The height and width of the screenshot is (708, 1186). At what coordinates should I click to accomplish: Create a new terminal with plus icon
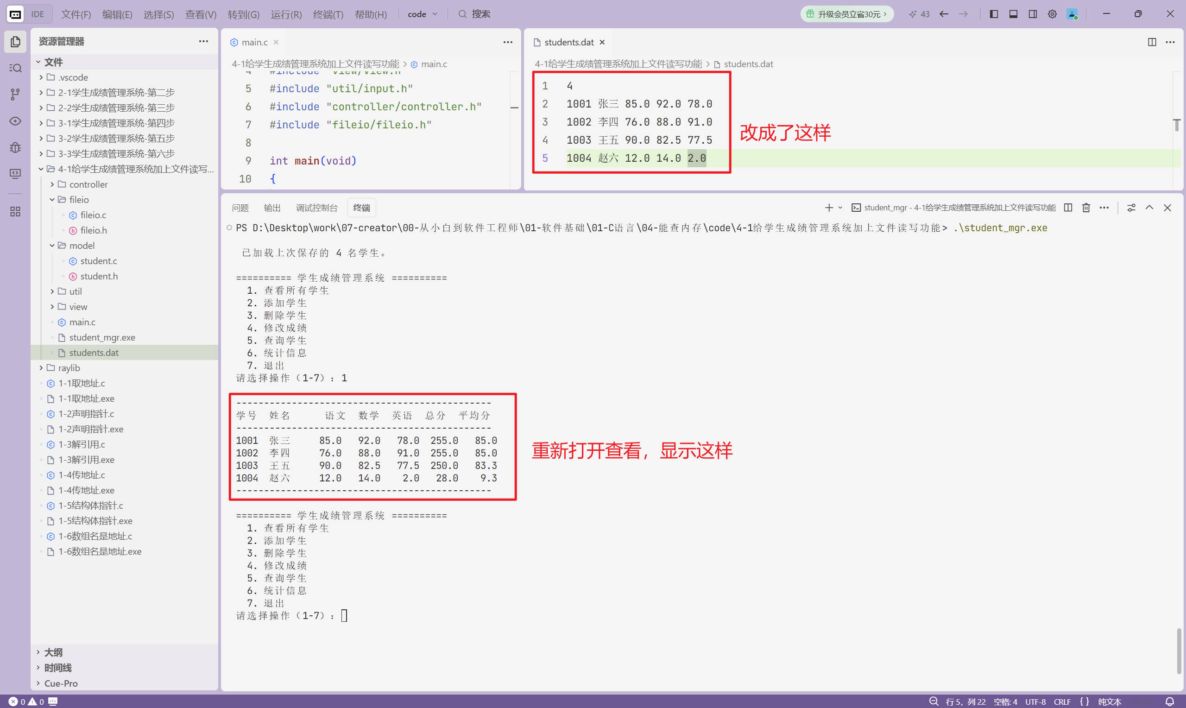(x=829, y=208)
